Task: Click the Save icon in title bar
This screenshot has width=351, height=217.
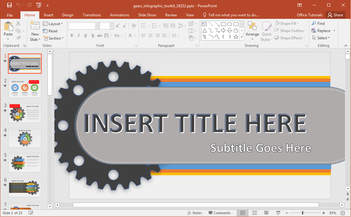Action: click(x=9, y=5)
